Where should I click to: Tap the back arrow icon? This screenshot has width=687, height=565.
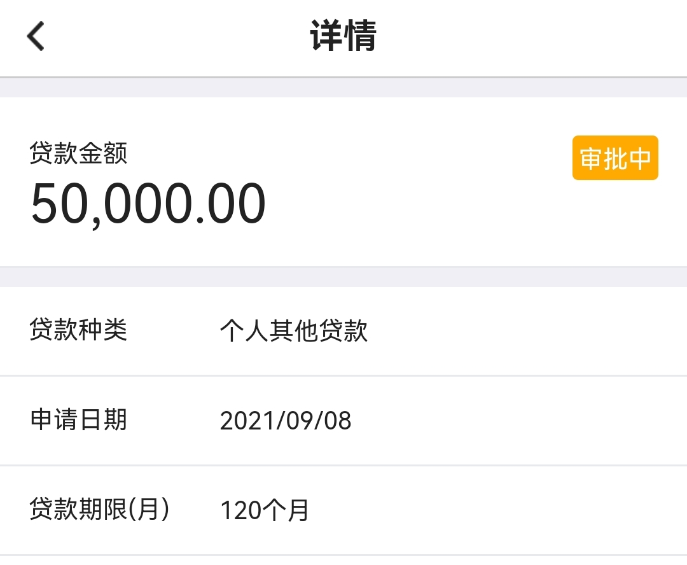tap(36, 36)
